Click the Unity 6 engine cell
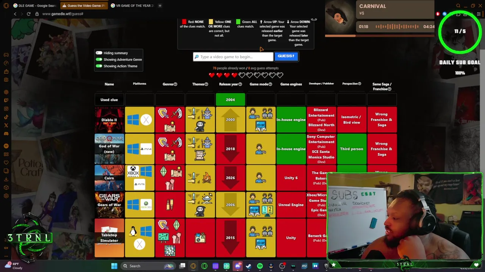The height and width of the screenshot is (272, 485). tap(291, 178)
